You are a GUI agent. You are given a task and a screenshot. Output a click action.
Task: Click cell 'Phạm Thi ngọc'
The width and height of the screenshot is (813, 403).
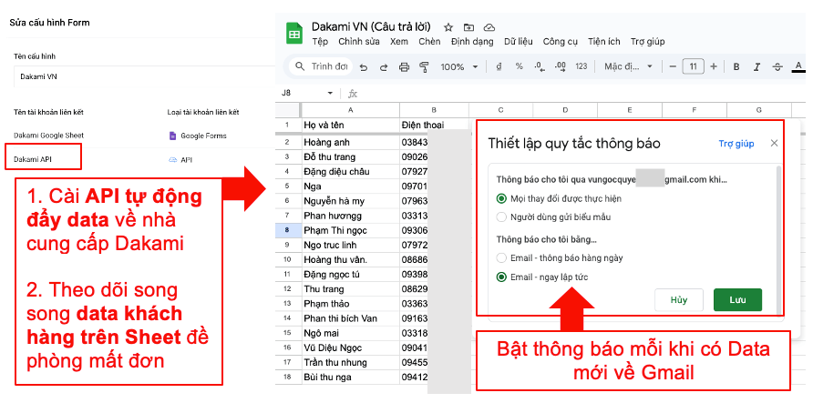[x=351, y=230]
